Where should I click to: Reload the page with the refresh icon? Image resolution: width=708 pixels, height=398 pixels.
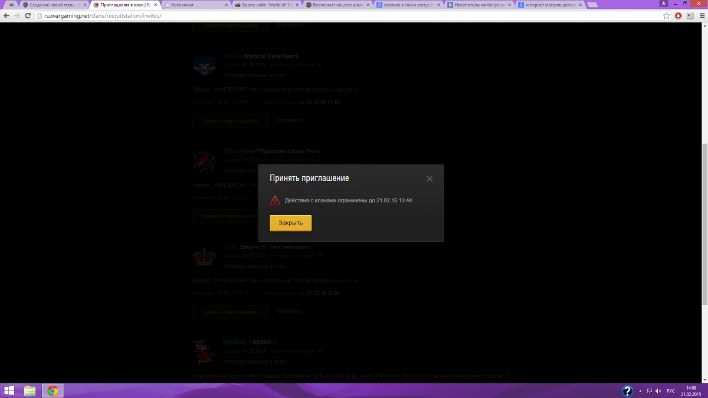tap(28, 15)
